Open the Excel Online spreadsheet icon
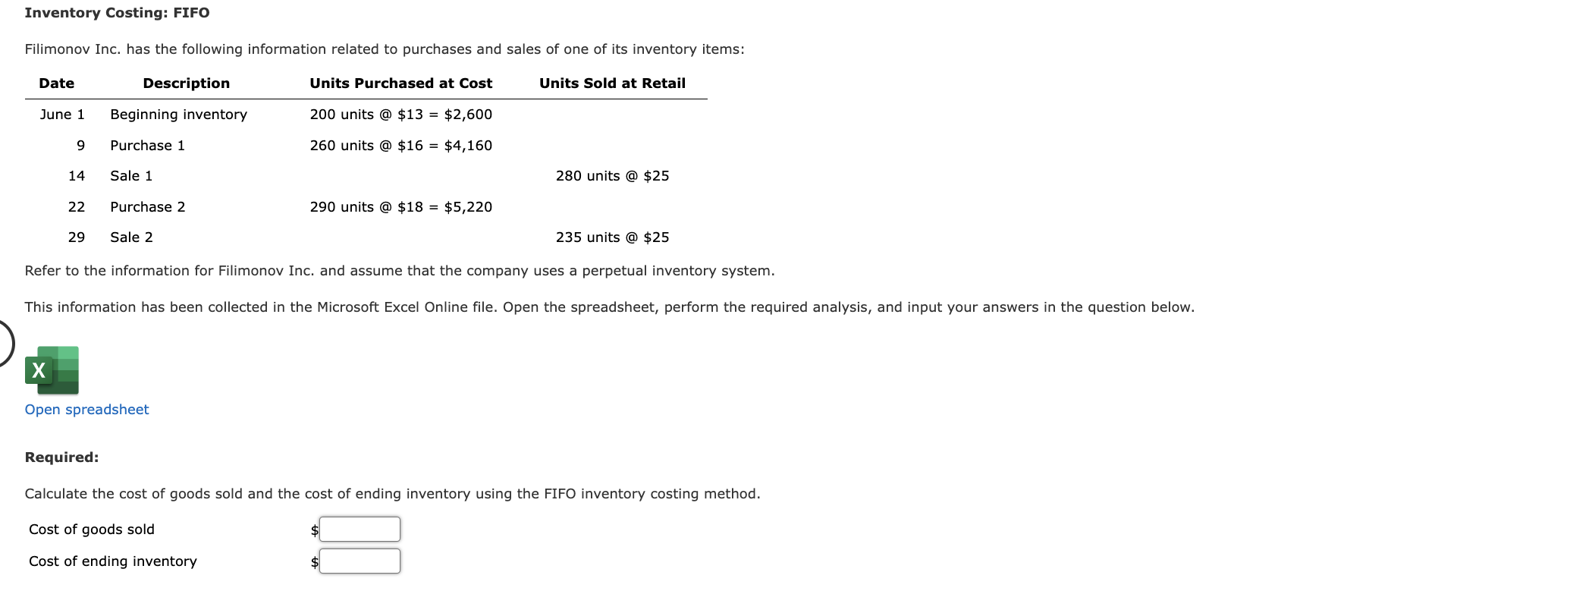1570x613 pixels. pyautogui.click(x=52, y=371)
